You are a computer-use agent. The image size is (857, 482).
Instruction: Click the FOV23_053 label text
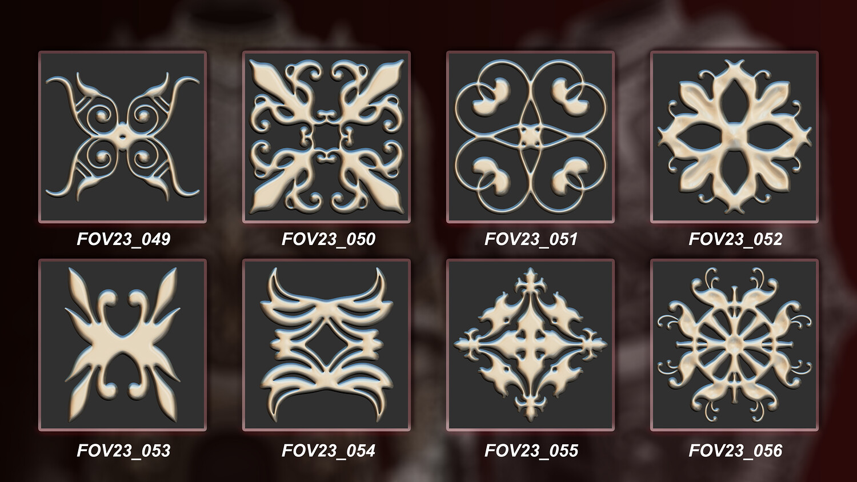point(123,451)
